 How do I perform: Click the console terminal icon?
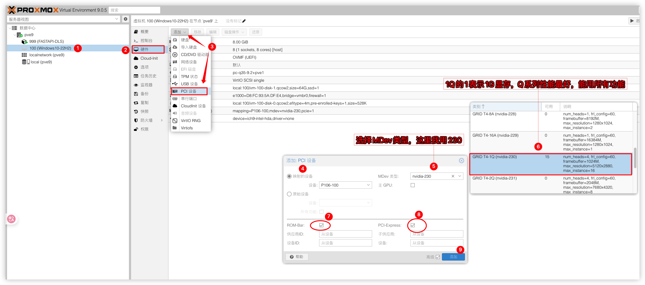(136, 41)
